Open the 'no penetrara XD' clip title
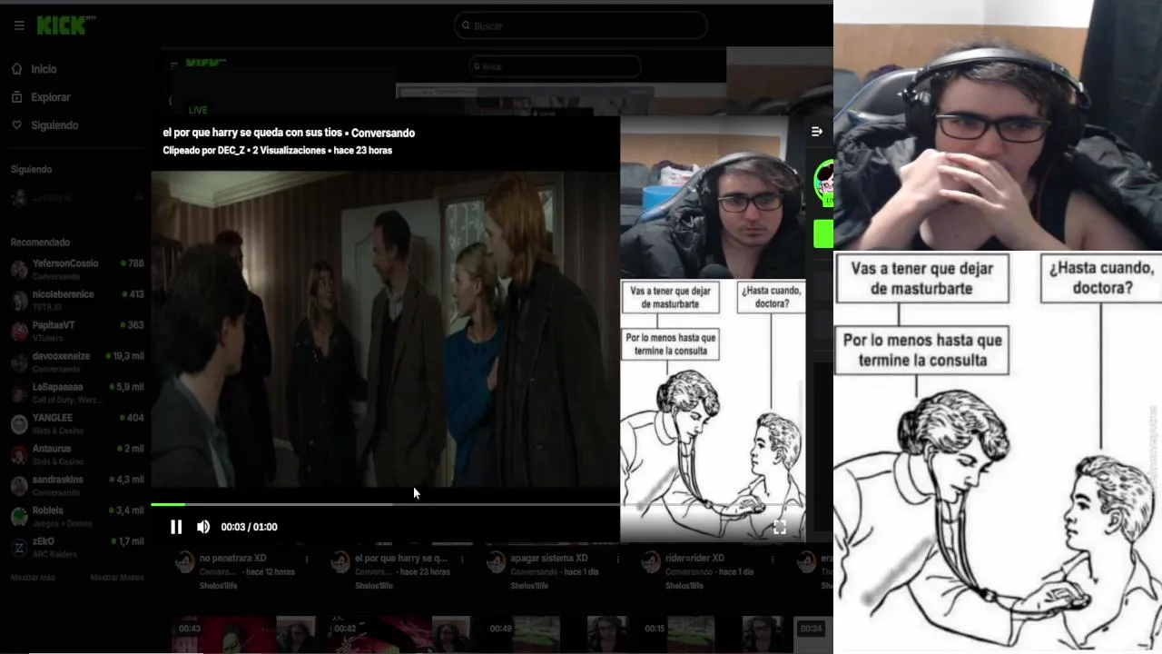 click(233, 558)
